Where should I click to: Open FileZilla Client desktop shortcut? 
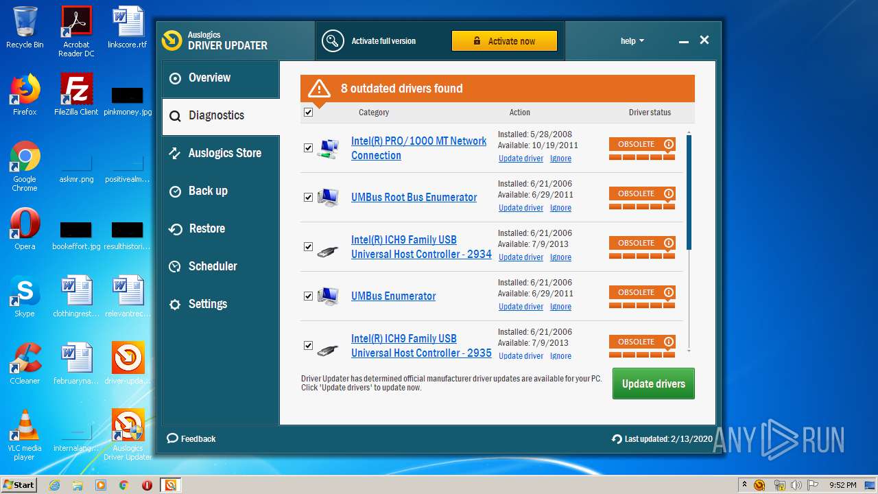(x=76, y=95)
